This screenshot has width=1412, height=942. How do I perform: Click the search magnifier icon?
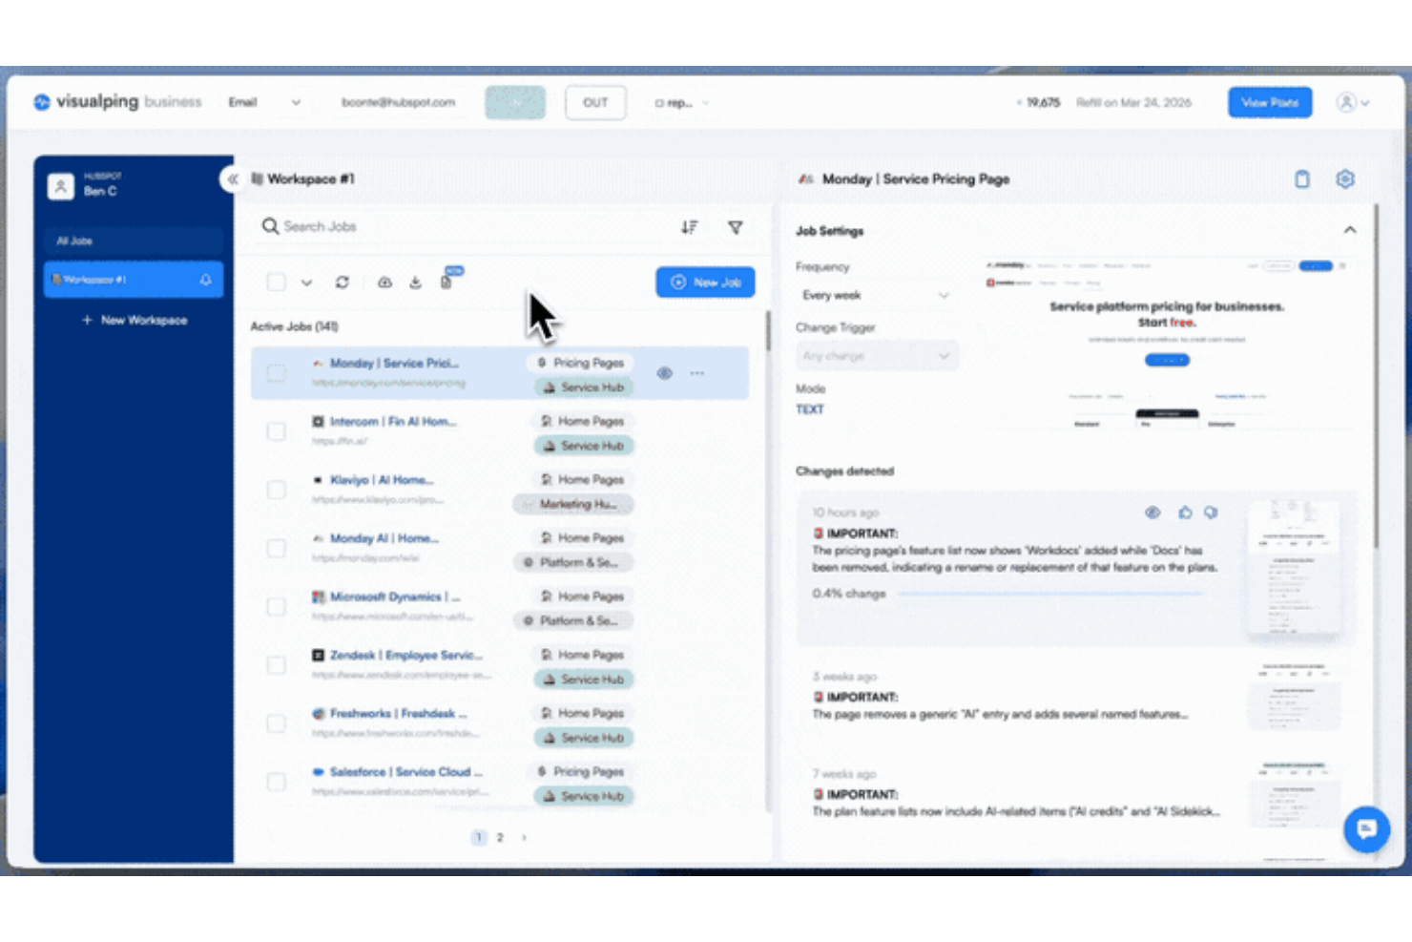[270, 226]
